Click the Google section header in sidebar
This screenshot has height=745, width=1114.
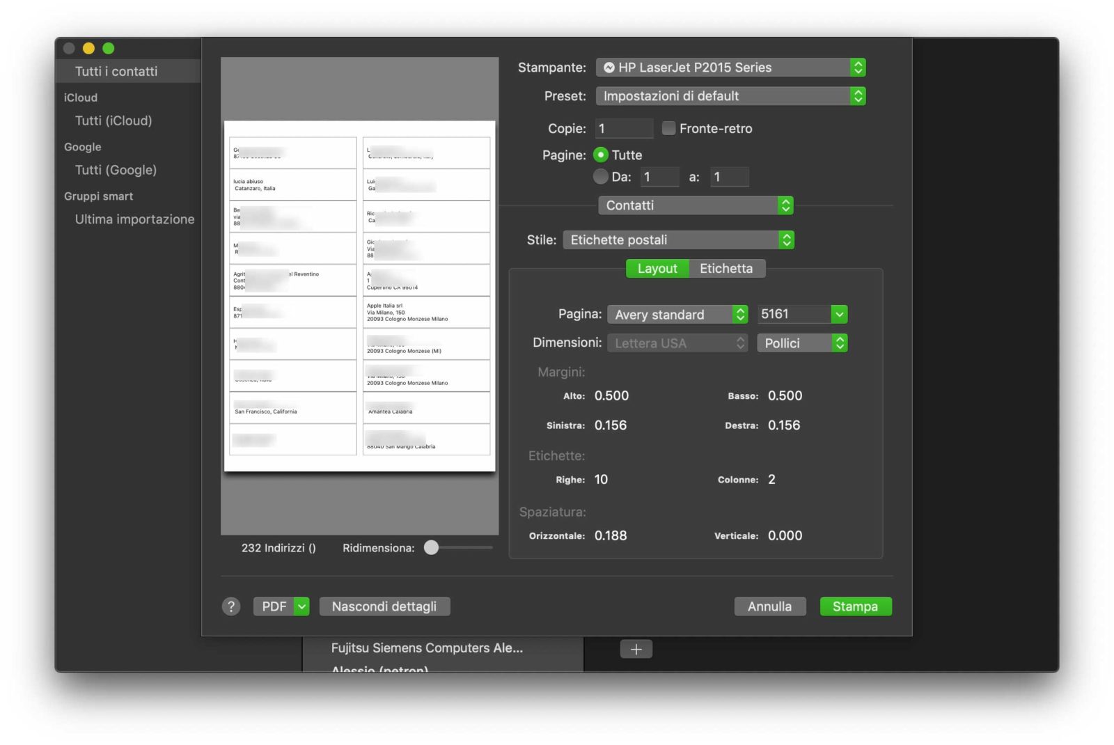(x=83, y=147)
